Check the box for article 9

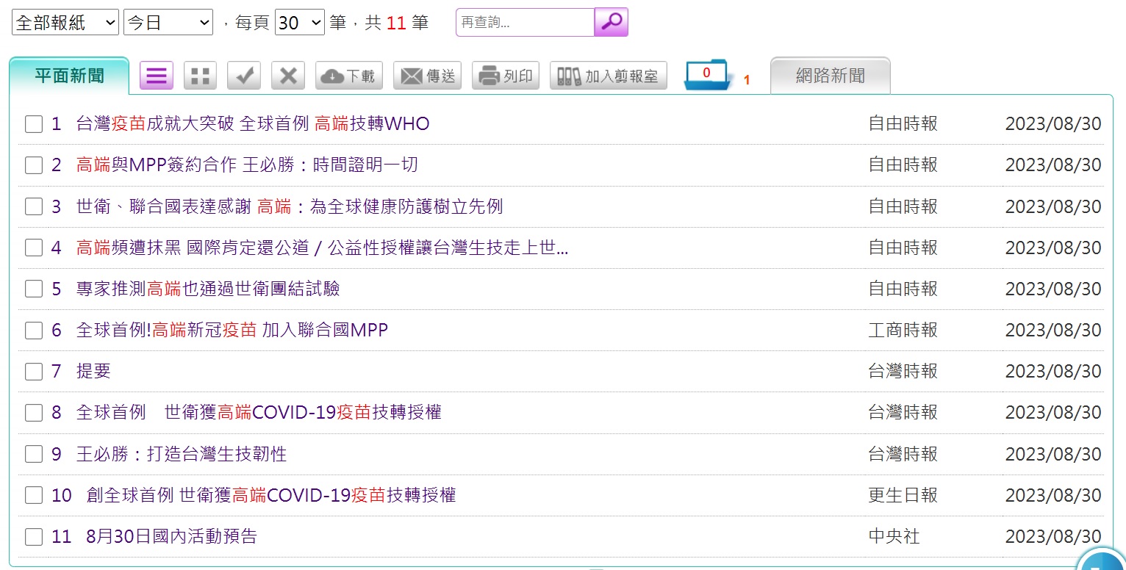tap(34, 454)
